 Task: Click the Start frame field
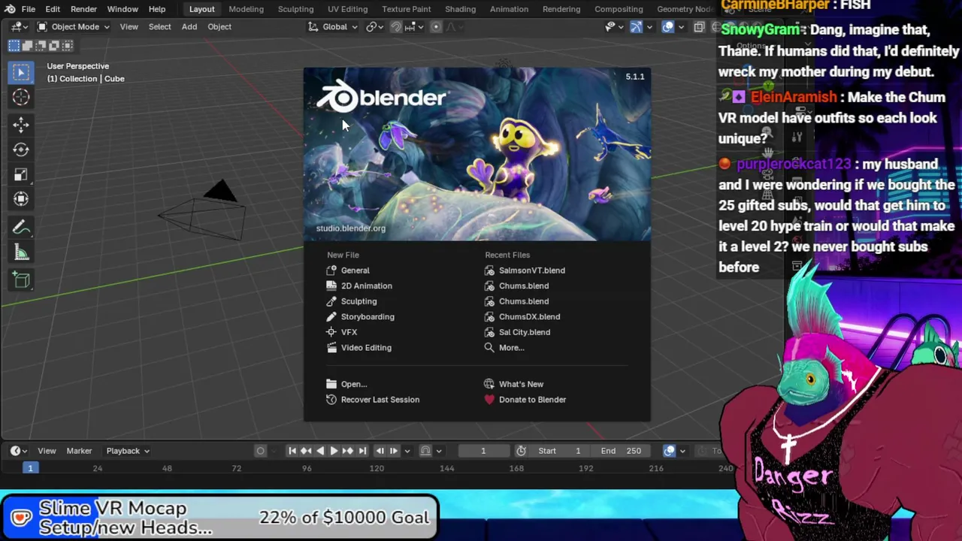pos(560,451)
